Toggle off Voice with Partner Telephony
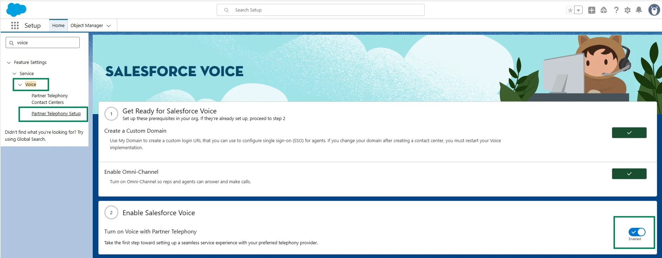This screenshot has width=662, height=258. click(637, 232)
